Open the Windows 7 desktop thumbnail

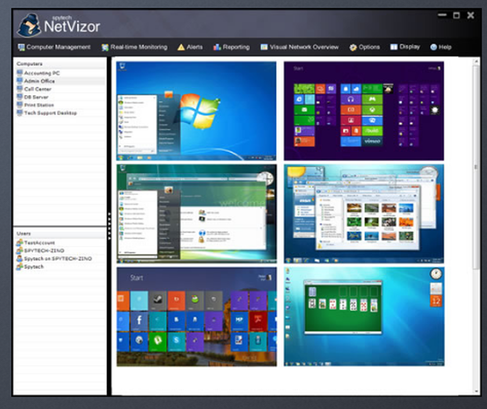[x=196, y=109]
